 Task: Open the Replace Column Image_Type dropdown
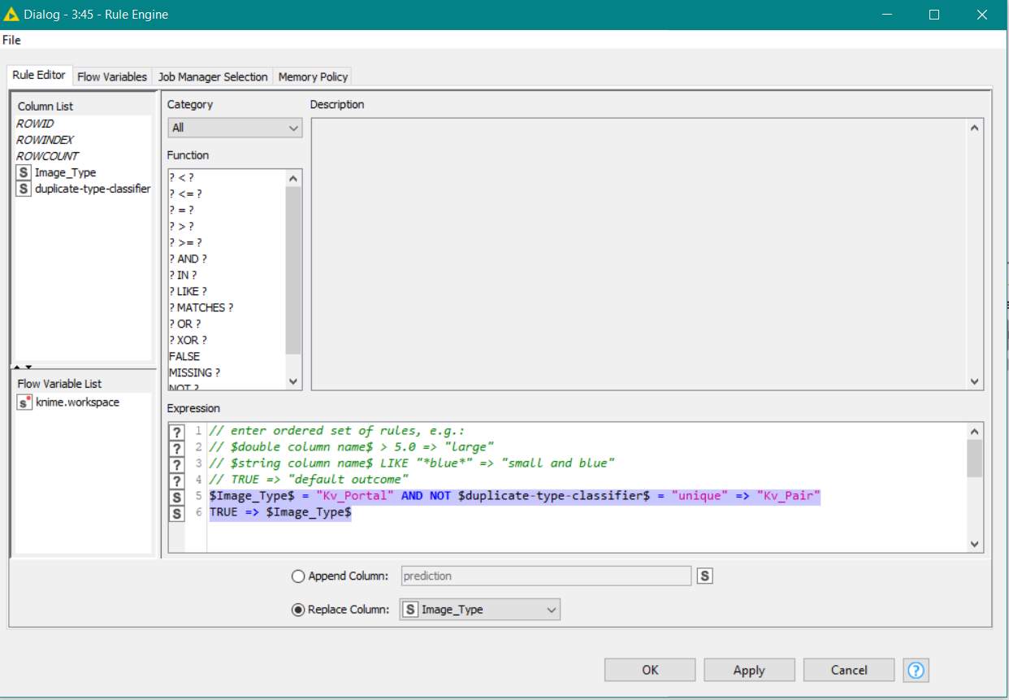pos(479,610)
